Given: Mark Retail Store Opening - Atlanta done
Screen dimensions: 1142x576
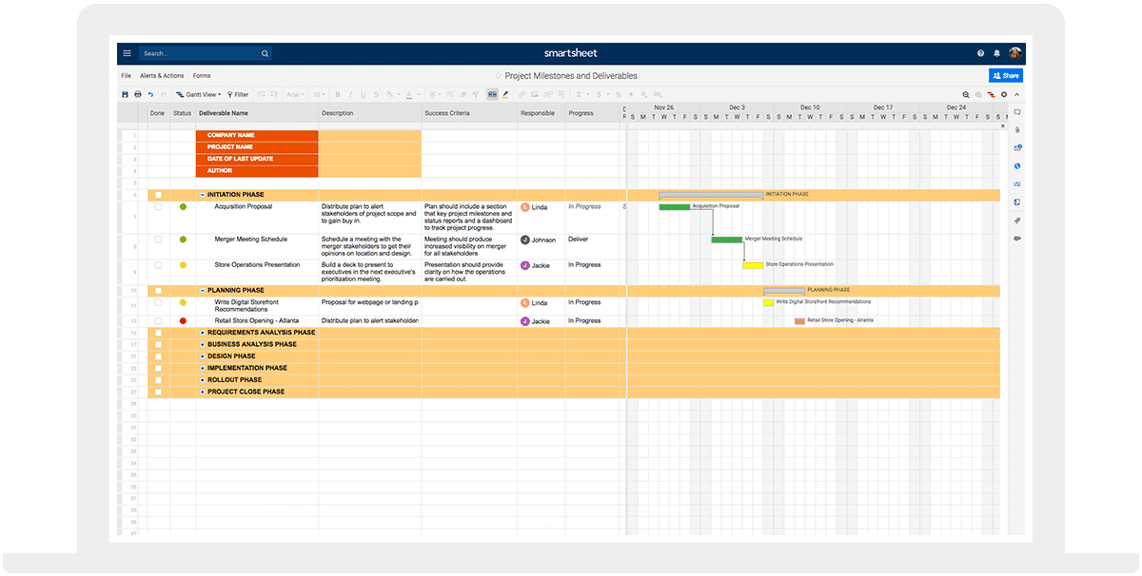Looking at the screenshot, I should pos(158,321).
